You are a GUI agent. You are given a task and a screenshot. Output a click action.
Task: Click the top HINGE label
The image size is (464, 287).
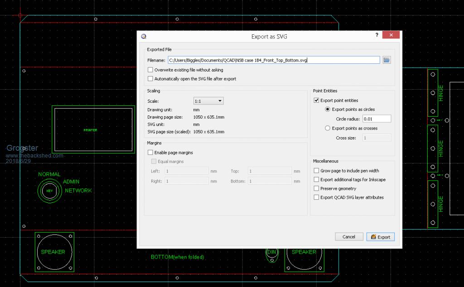(440, 93)
